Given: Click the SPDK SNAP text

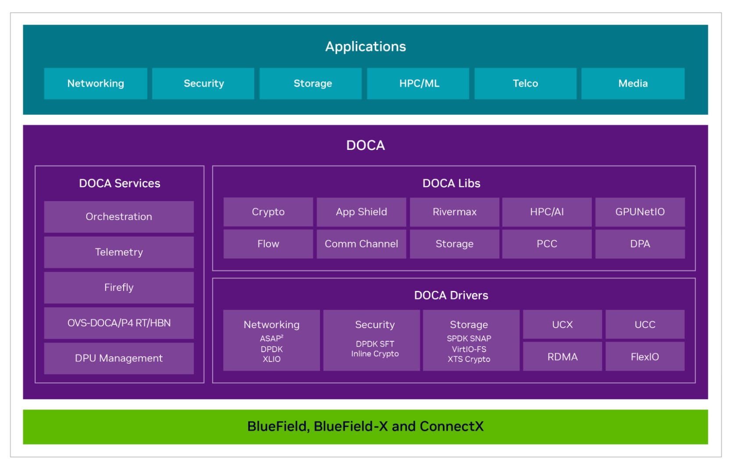Looking at the screenshot, I should coord(469,339).
